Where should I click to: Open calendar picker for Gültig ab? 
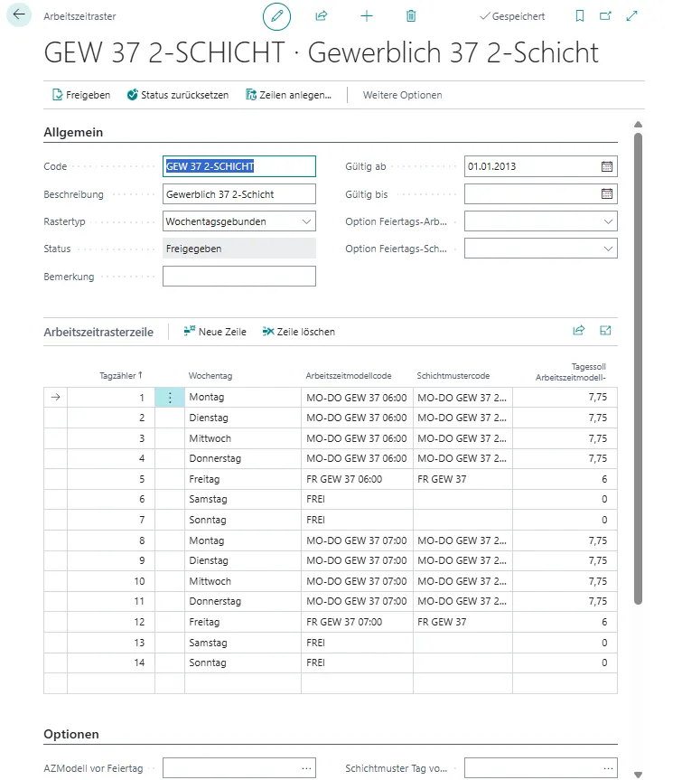point(607,167)
